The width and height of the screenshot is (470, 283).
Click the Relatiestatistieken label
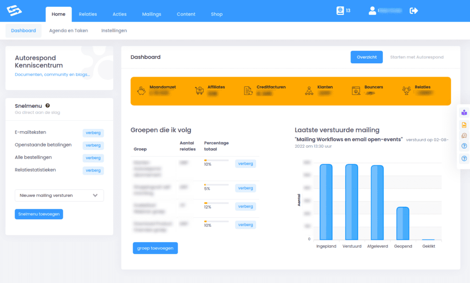pyautogui.click(x=35, y=170)
